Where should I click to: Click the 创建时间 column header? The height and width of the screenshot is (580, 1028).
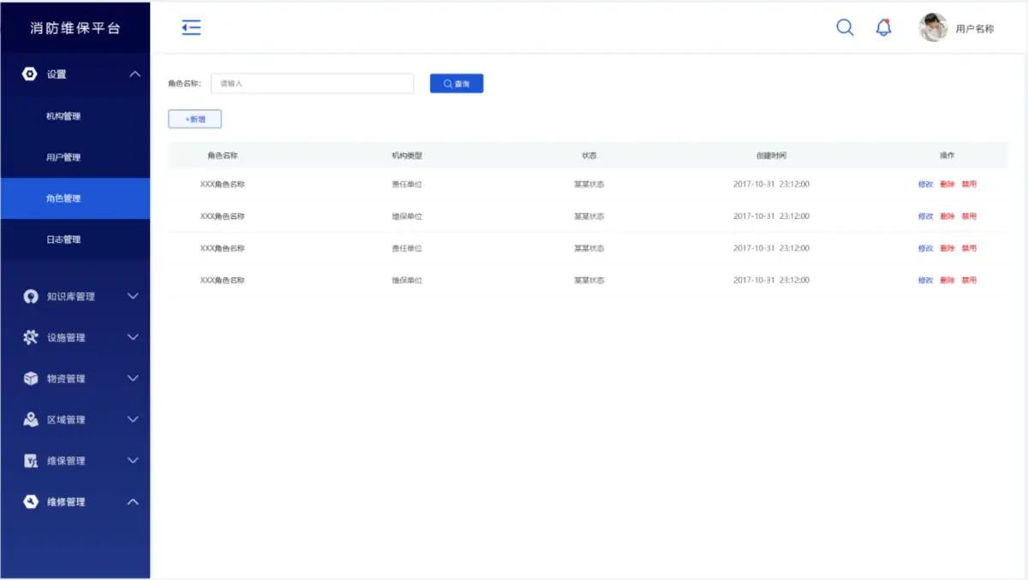pyautogui.click(x=771, y=156)
